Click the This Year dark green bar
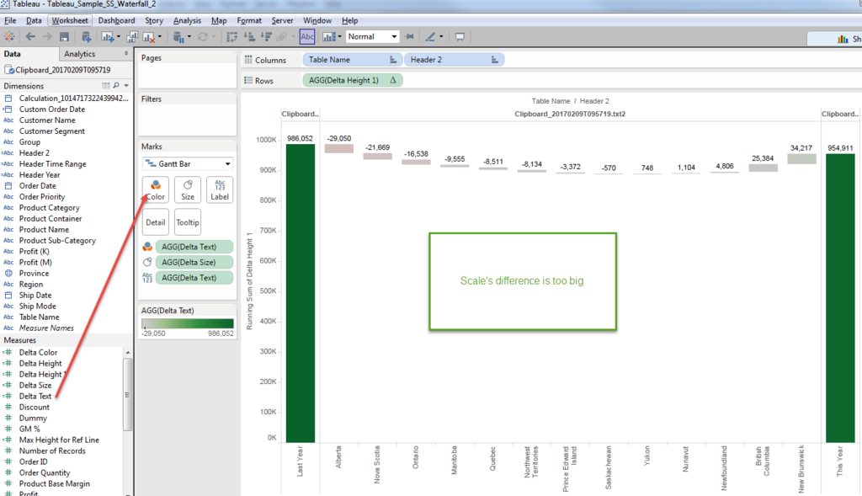The height and width of the screenshot is (496, 862). tap(840, 298)
